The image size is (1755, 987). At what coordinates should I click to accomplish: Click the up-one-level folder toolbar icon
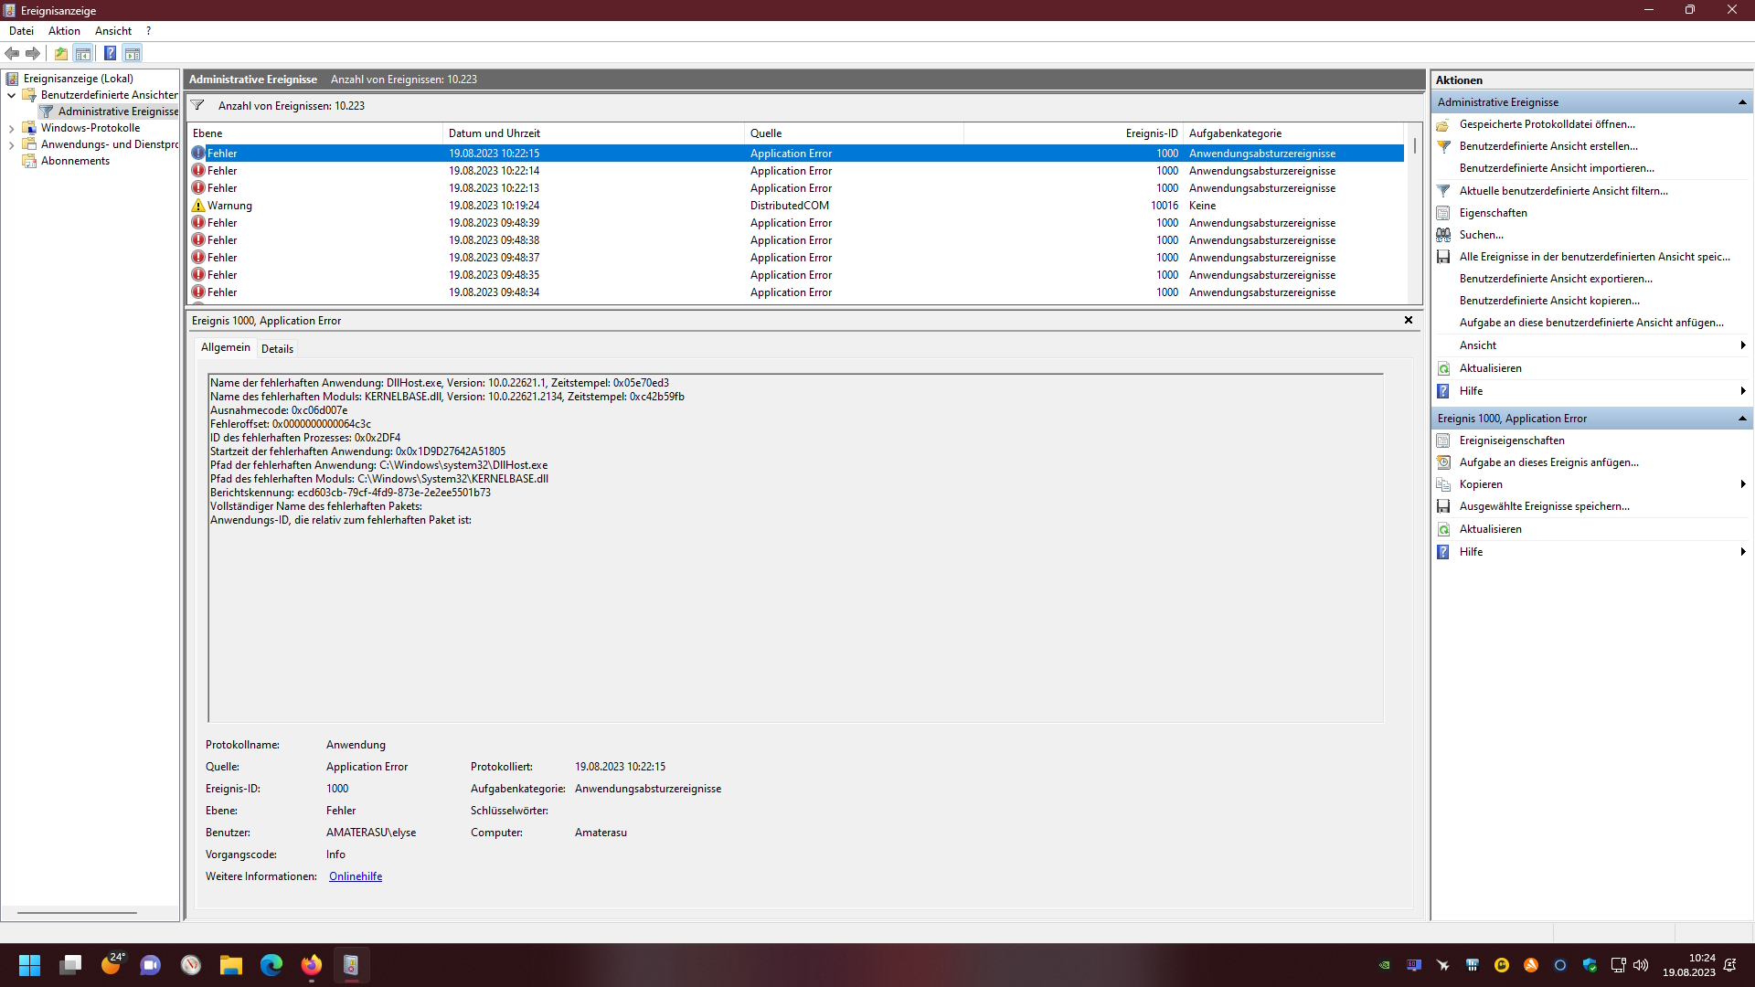[60, 53]
